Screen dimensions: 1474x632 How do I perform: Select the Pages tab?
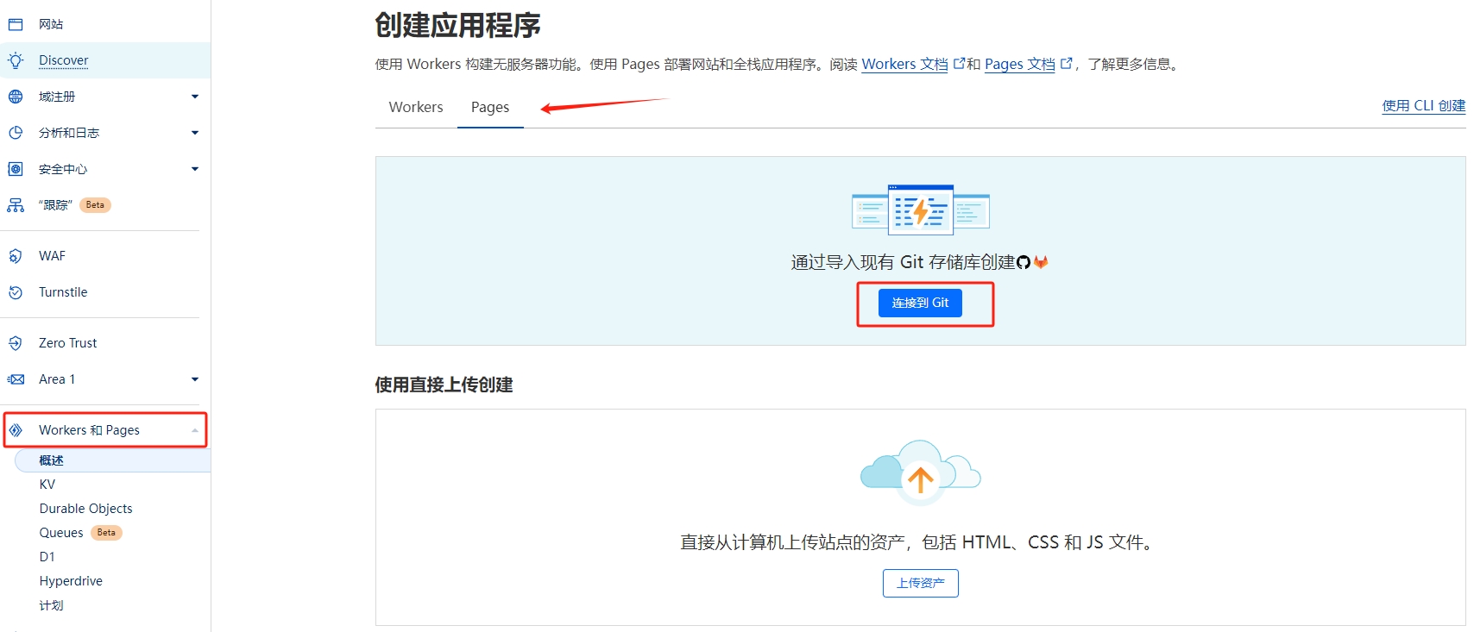tap(490, 107)
